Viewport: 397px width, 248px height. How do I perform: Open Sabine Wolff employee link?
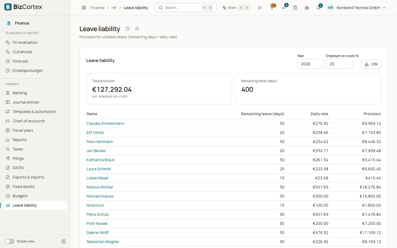click(x=98, y=233)
